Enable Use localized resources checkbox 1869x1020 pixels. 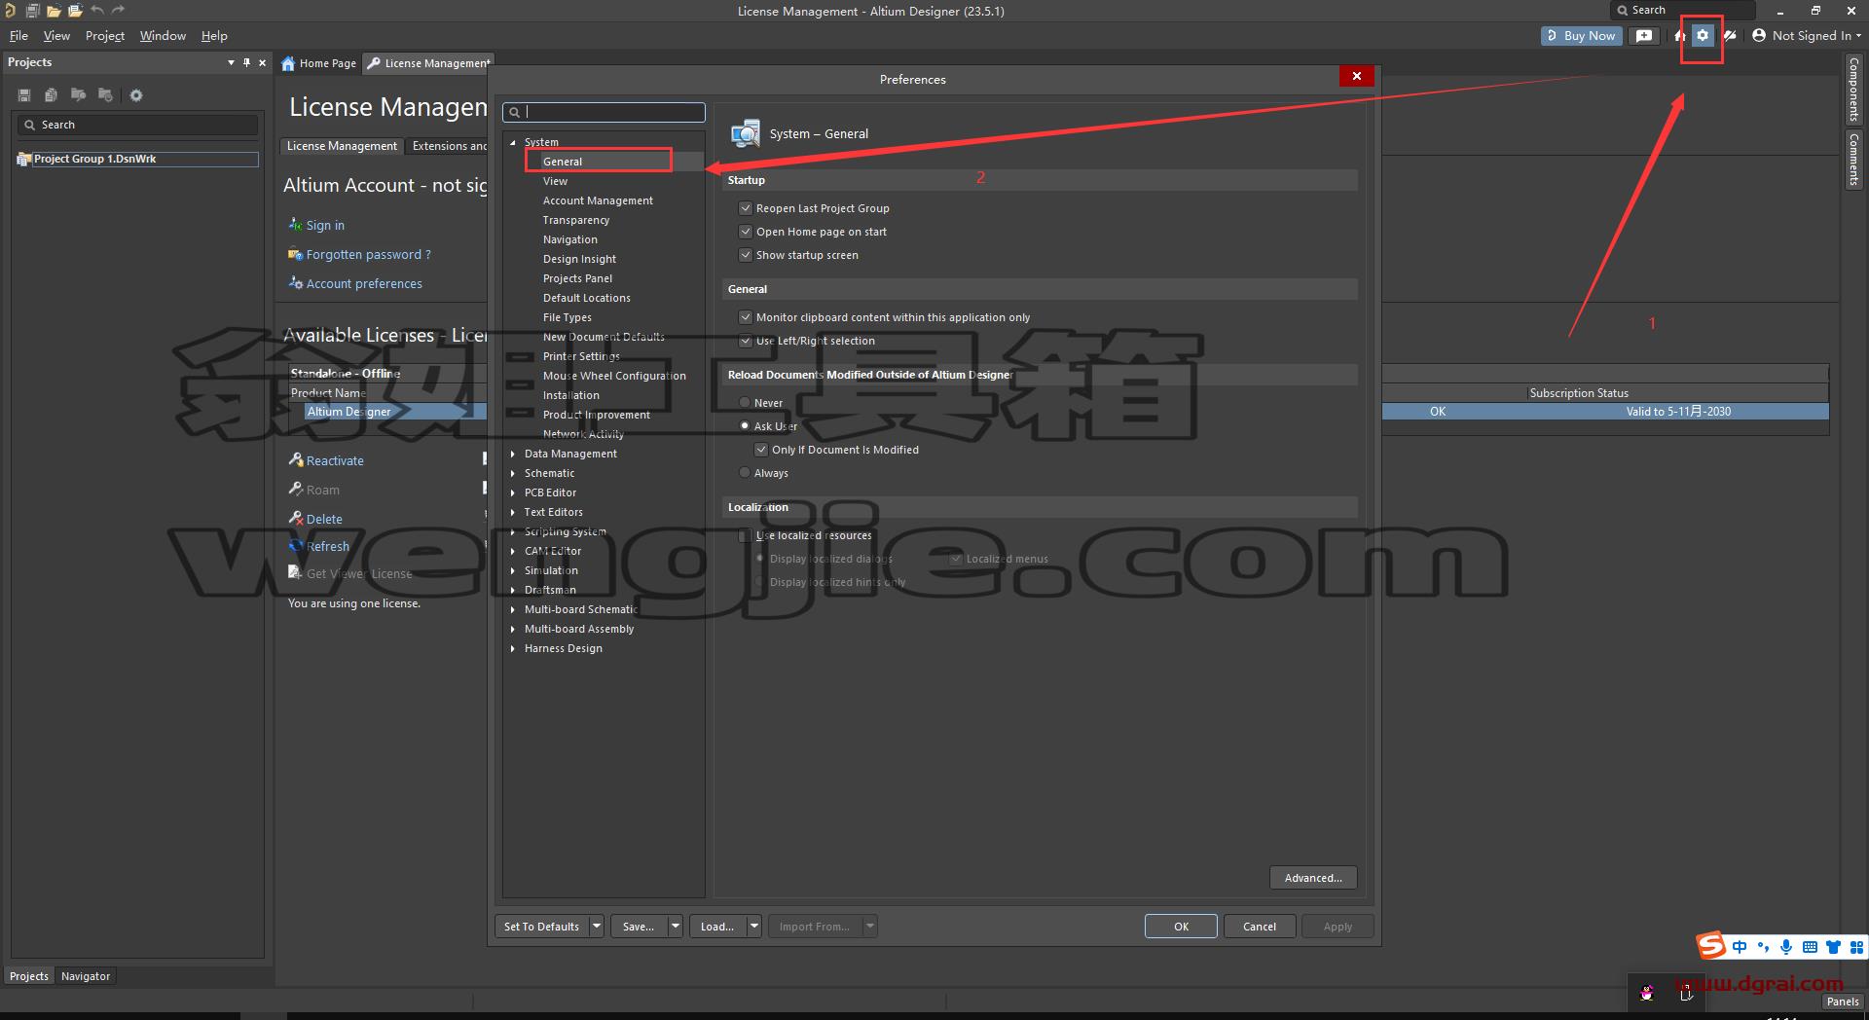click(x=746, y=535)
